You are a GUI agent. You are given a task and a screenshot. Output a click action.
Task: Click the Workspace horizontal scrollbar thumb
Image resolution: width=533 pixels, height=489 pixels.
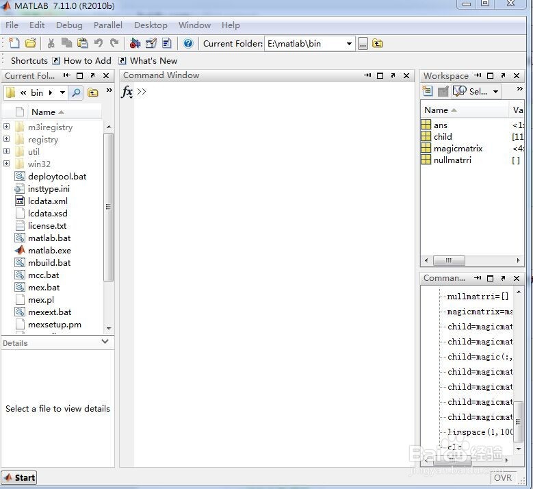tap(449, 260)
